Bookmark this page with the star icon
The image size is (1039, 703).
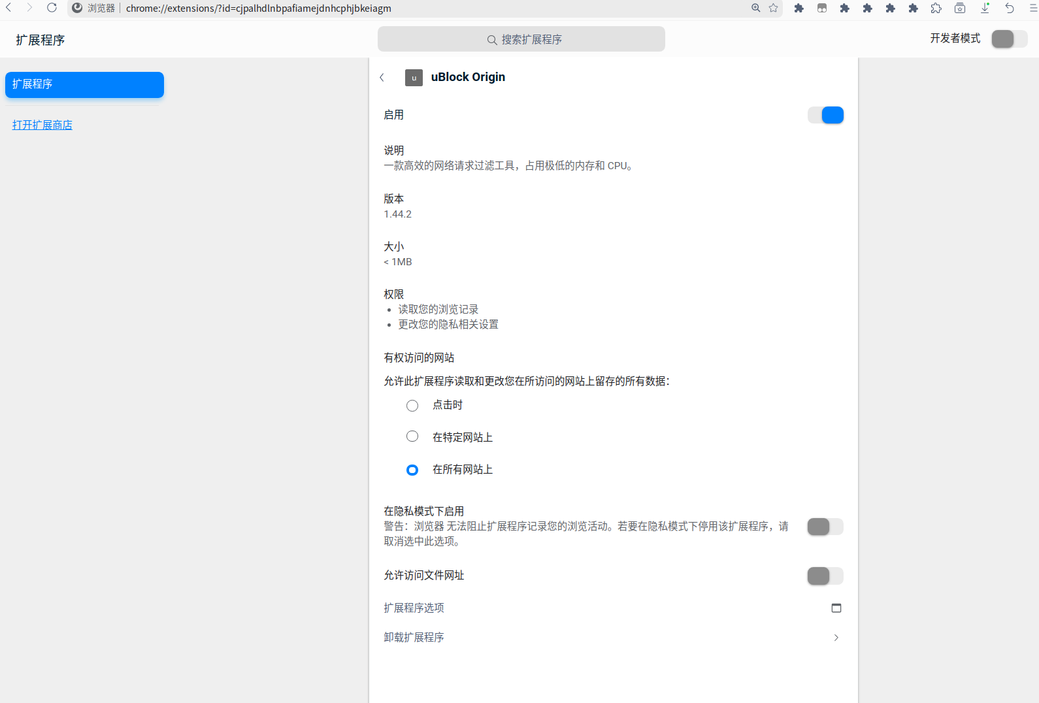coord(774,8)
